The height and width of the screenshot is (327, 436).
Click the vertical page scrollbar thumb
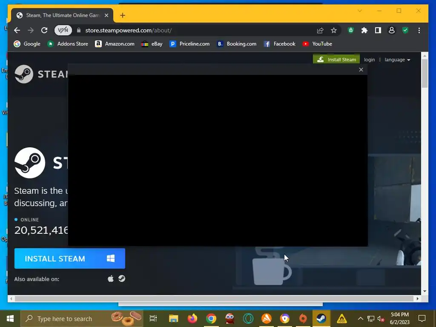[x=425, y=73]
